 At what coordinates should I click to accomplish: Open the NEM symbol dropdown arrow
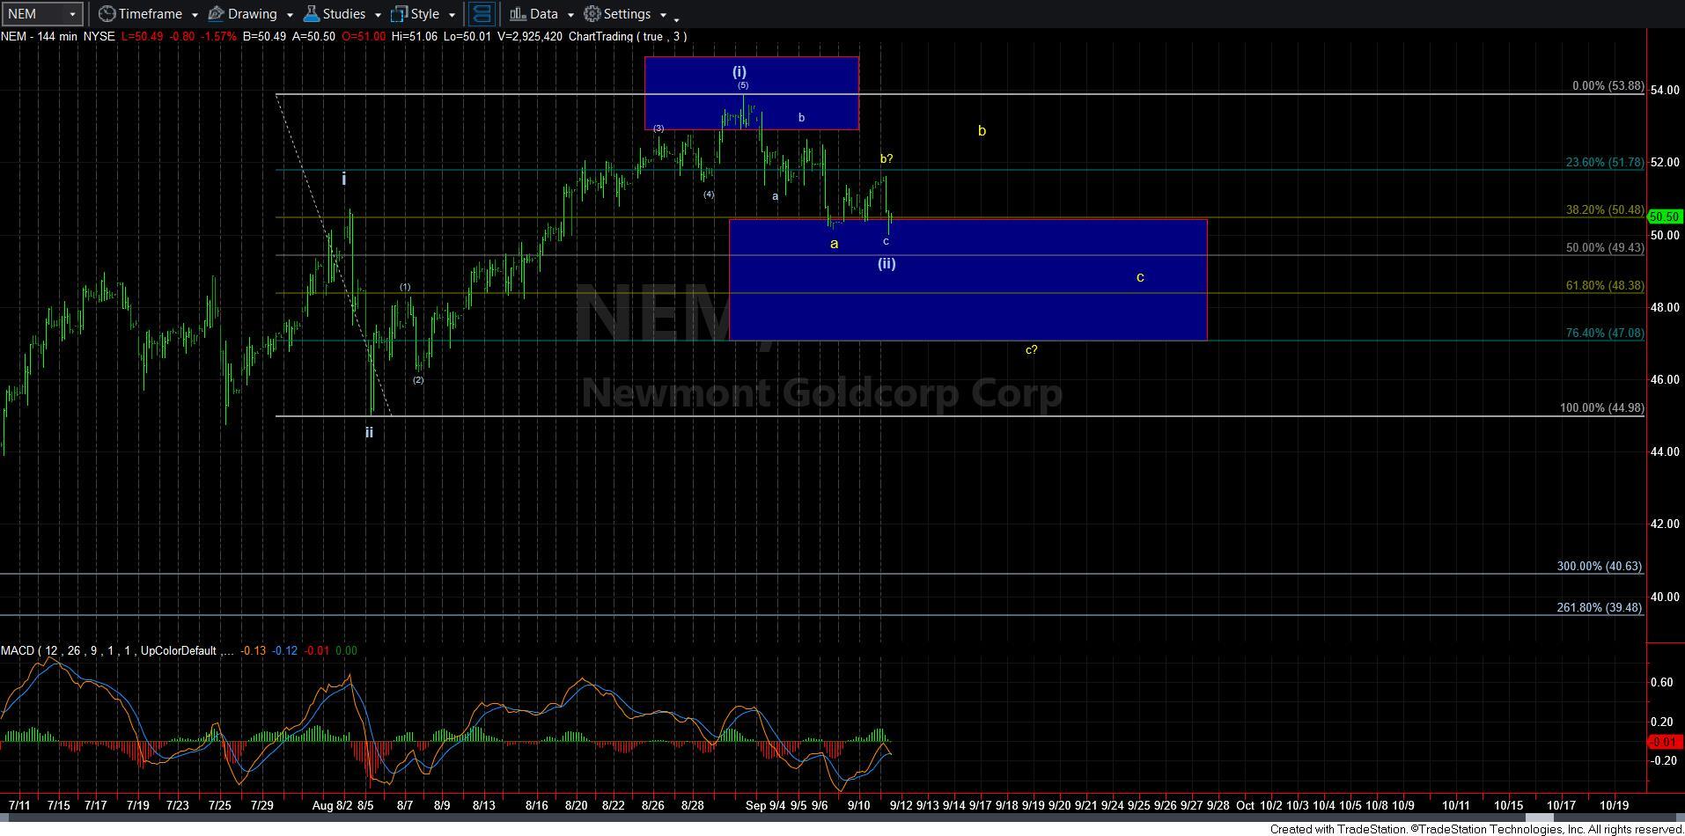(72, 14)
